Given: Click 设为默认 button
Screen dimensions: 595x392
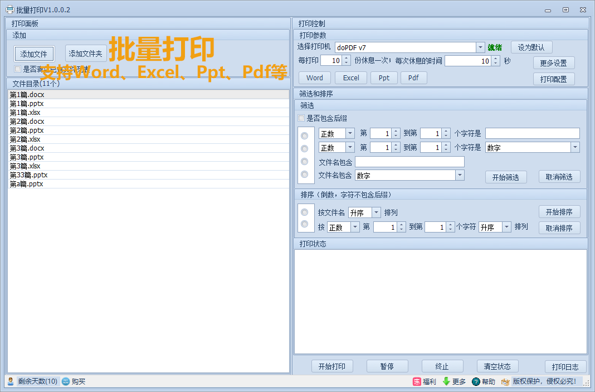Looking at the screenshot, I should click(531, 47).
